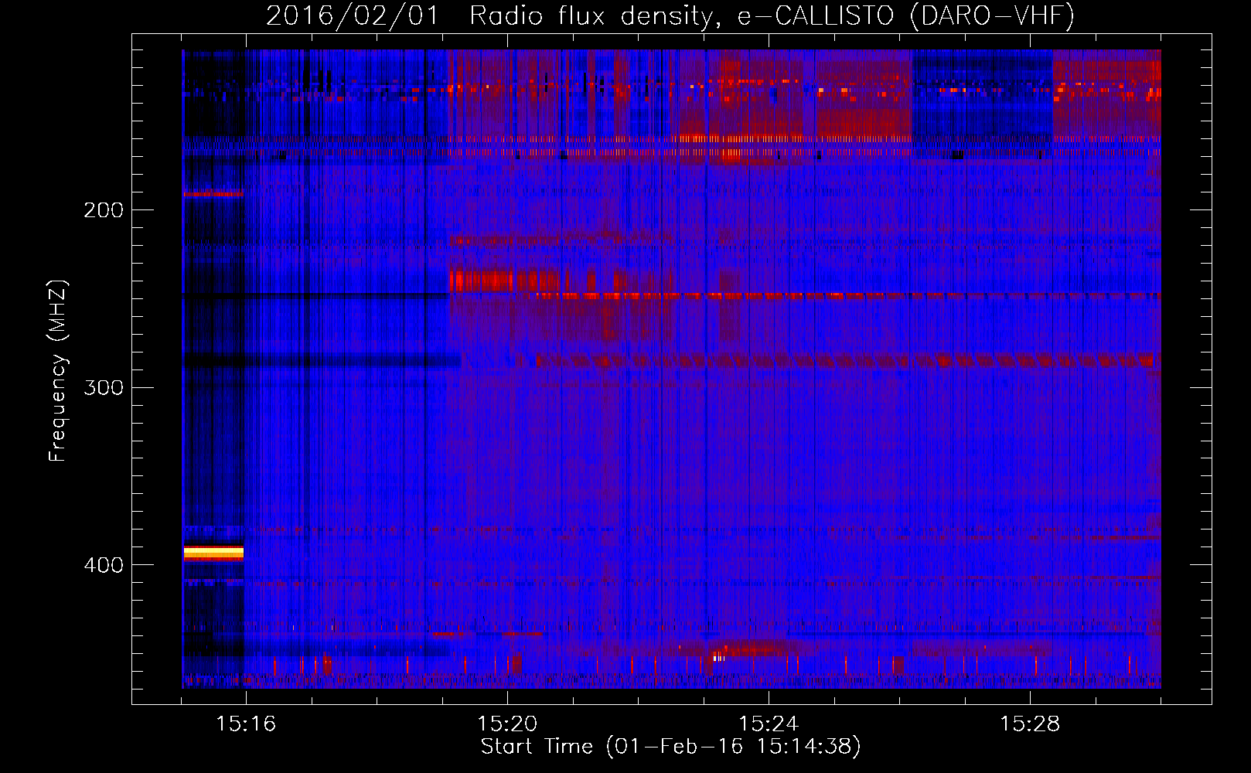Click the 15:20 time tick label
Image resolution: width=1251 pixels, height=773 pixels.
(507, 724)
